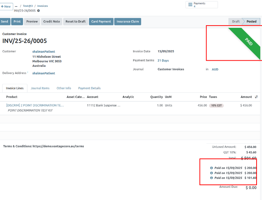
Task: Switch to the Journal Items tab
Action: coord(40,88)
